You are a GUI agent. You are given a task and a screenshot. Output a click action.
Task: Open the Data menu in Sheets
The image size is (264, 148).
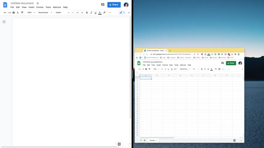click(171, 65)
